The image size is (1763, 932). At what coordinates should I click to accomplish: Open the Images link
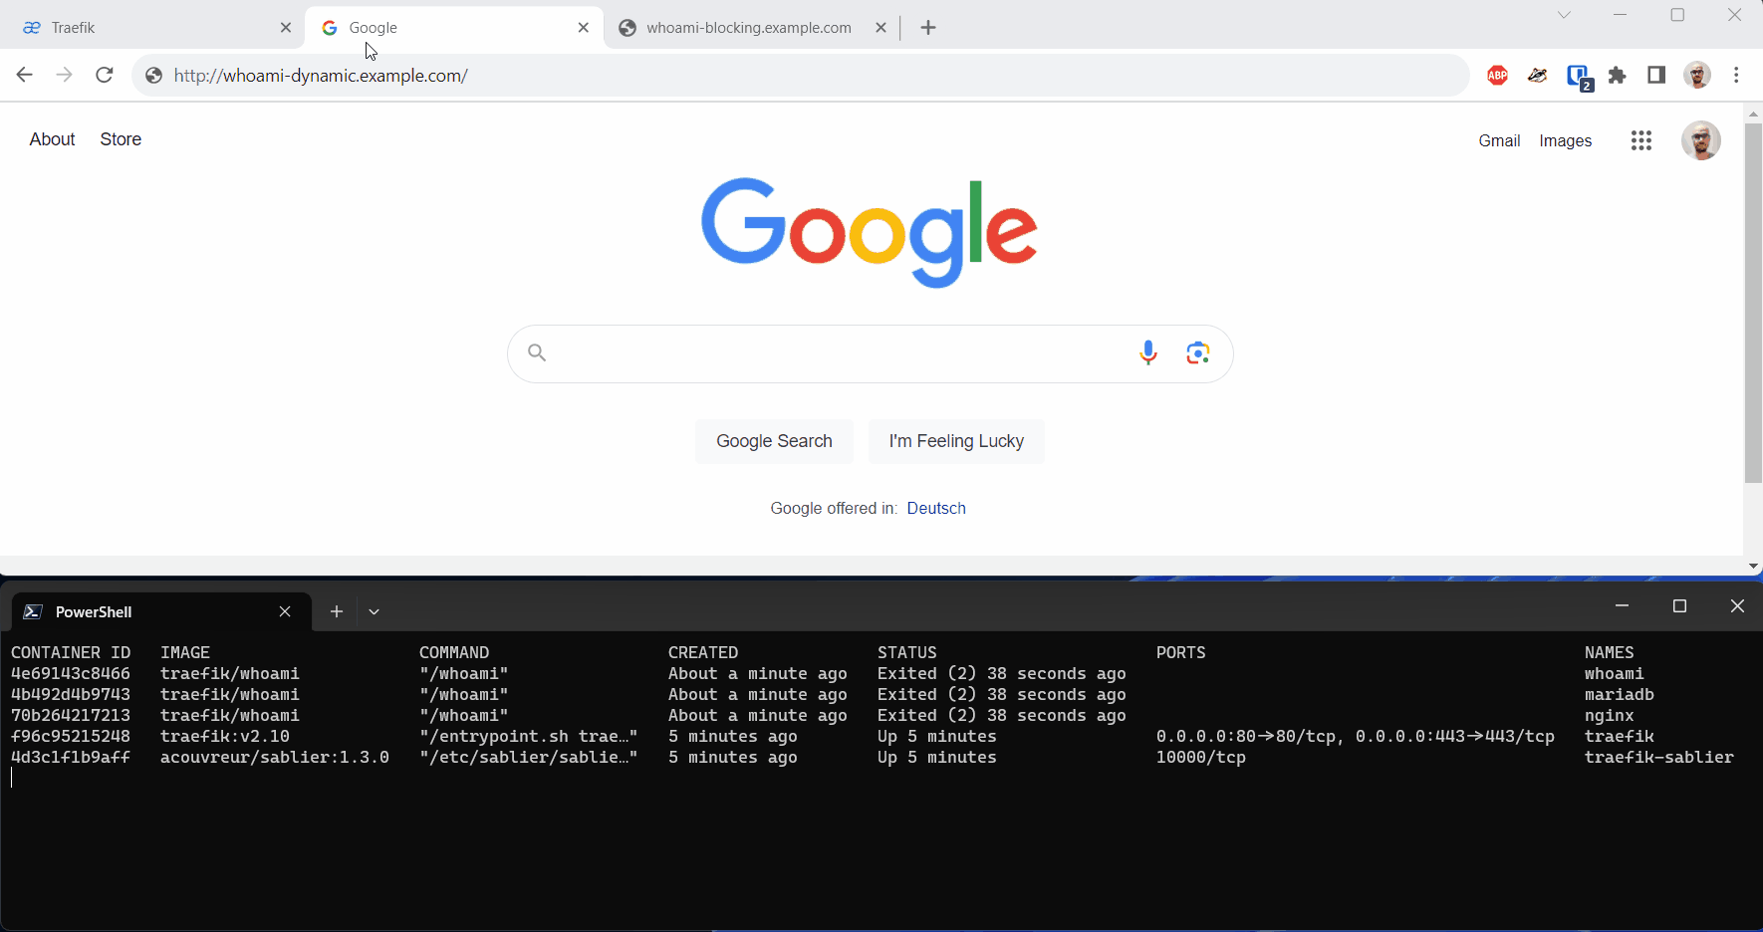[x=1566, y=141]
